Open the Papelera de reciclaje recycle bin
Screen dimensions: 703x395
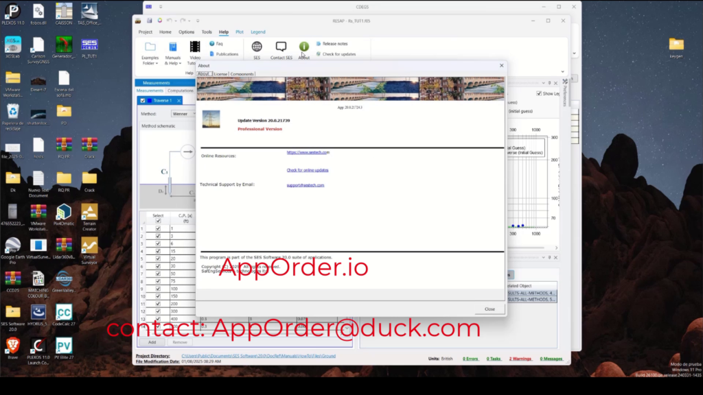pos(13,117)
